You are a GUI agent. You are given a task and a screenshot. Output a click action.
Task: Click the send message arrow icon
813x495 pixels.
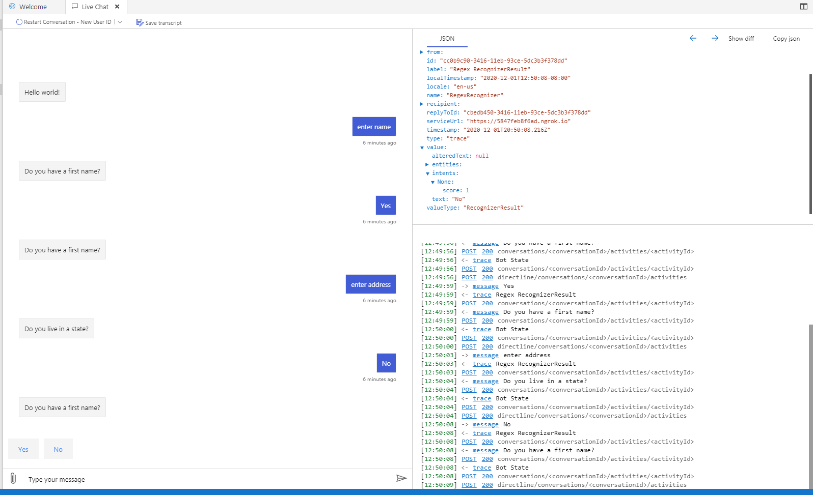point(401,478)
